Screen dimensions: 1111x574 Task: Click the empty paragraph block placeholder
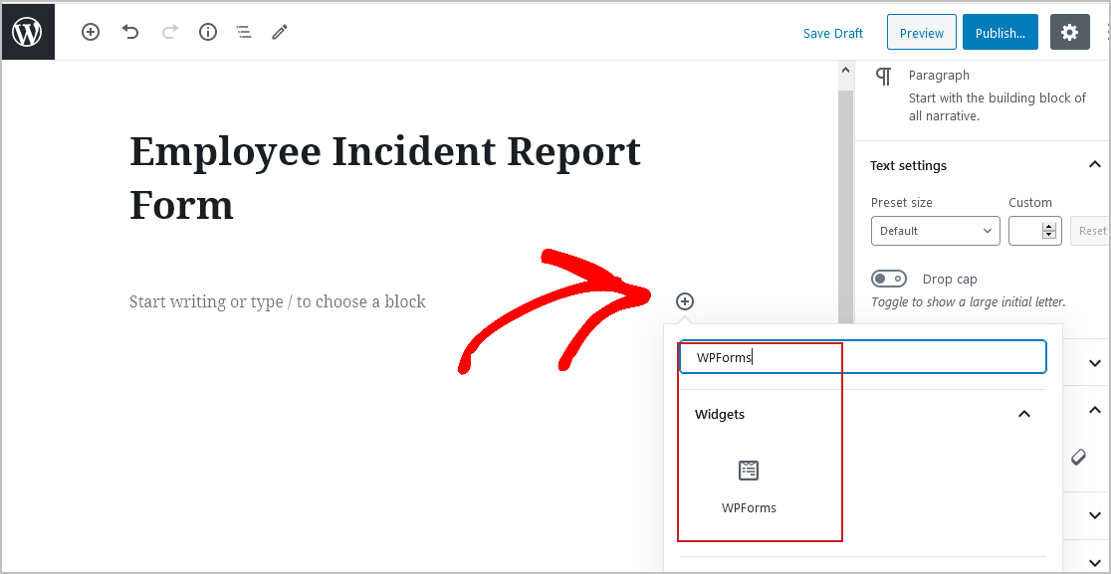tap(277, 301)
